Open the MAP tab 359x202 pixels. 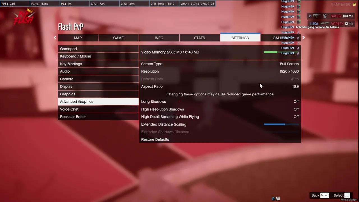pos(78,38)
